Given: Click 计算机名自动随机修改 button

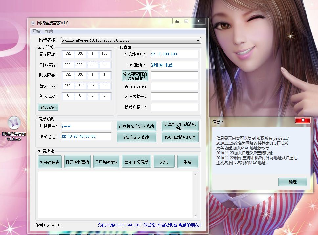Looking at the screenshot, I should 180,126.
